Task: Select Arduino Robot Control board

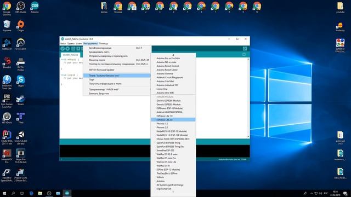Action: 173,66
